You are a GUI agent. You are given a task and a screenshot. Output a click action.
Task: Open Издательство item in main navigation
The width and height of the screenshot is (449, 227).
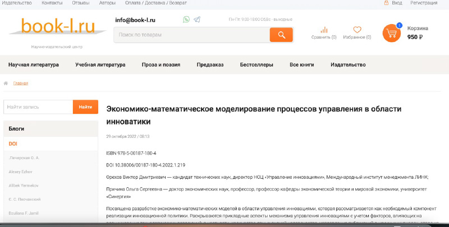click(x=348, y=64)
